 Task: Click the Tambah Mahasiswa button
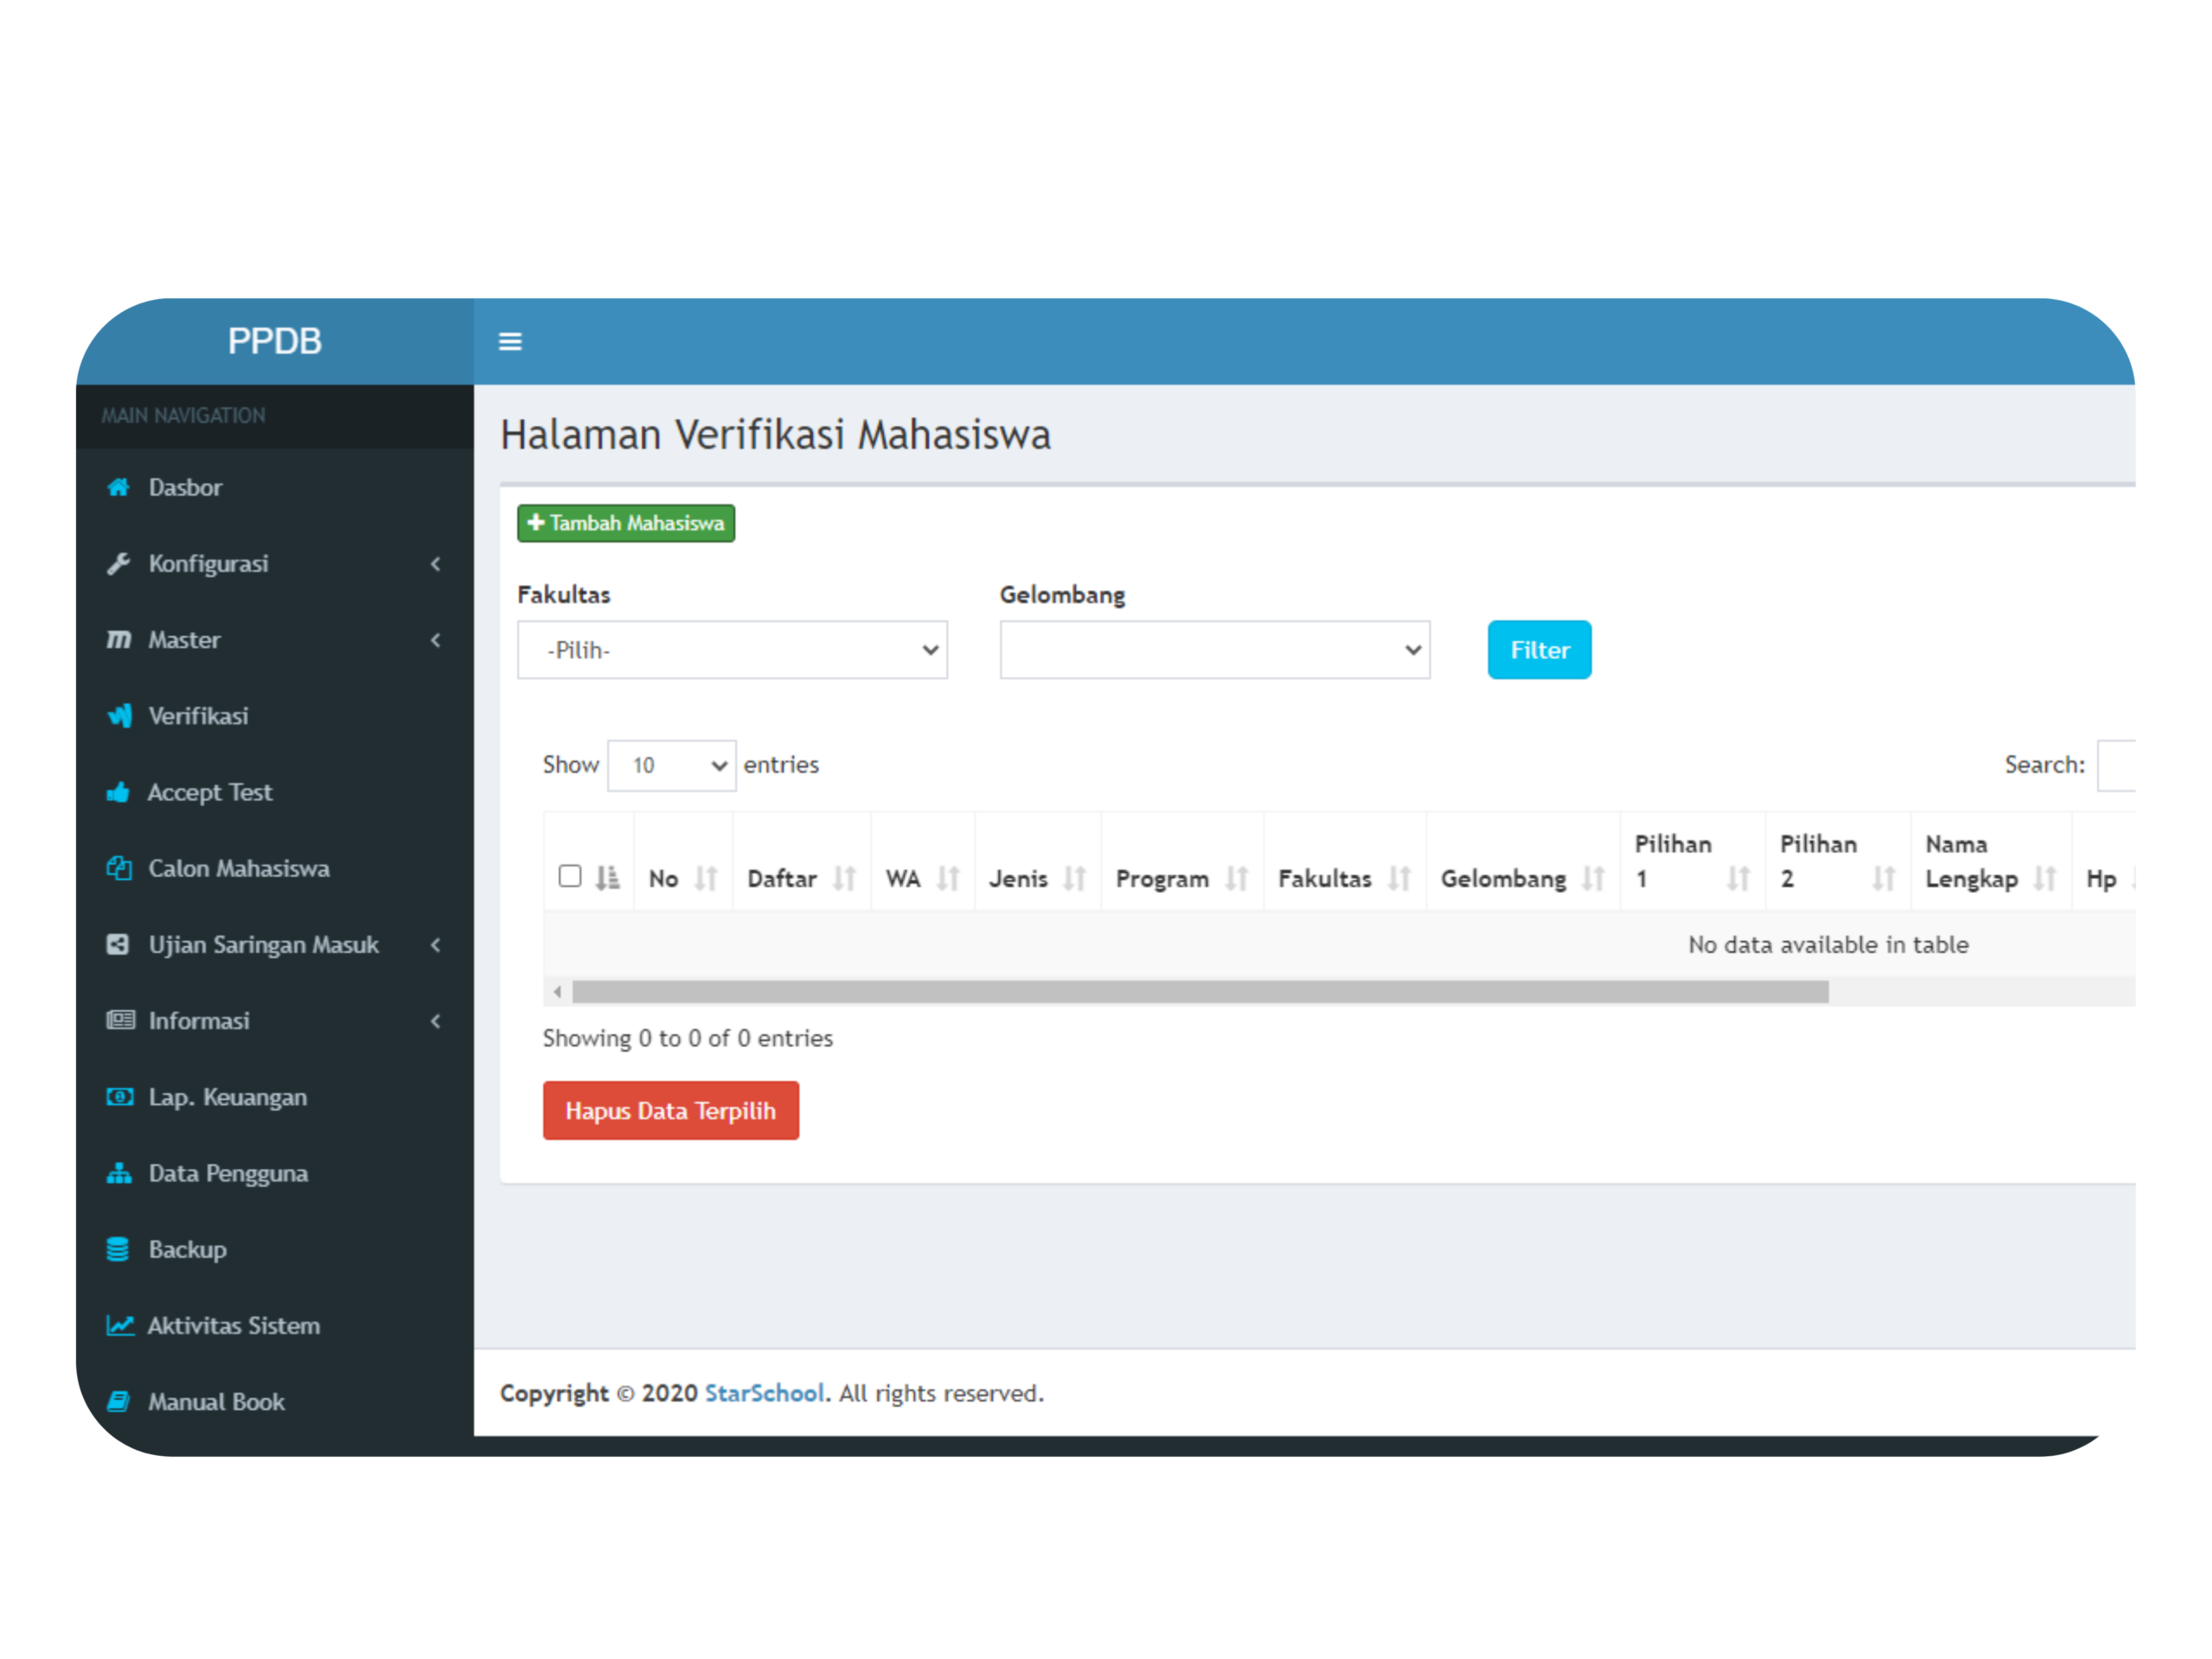click(626, 523)
